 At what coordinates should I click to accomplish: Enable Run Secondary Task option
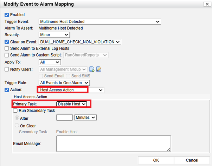point(15,111)
